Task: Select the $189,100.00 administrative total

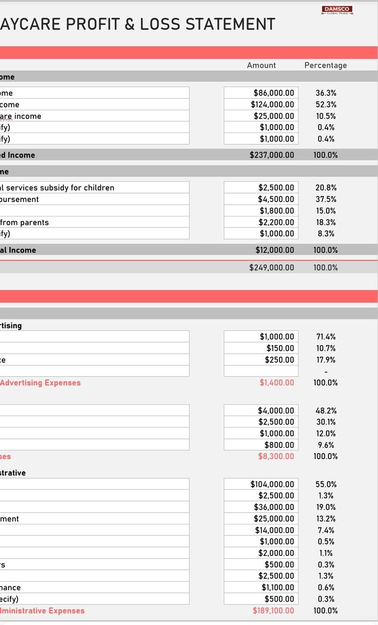Action: (x=273, y=611)
